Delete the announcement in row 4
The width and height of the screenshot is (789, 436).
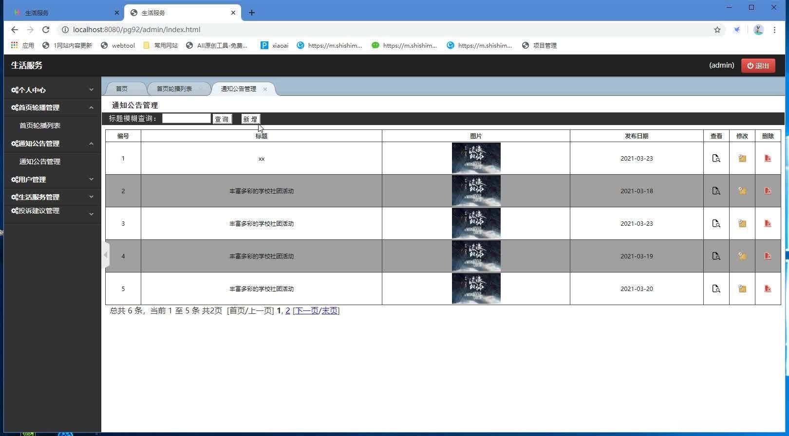pos(768,256)
